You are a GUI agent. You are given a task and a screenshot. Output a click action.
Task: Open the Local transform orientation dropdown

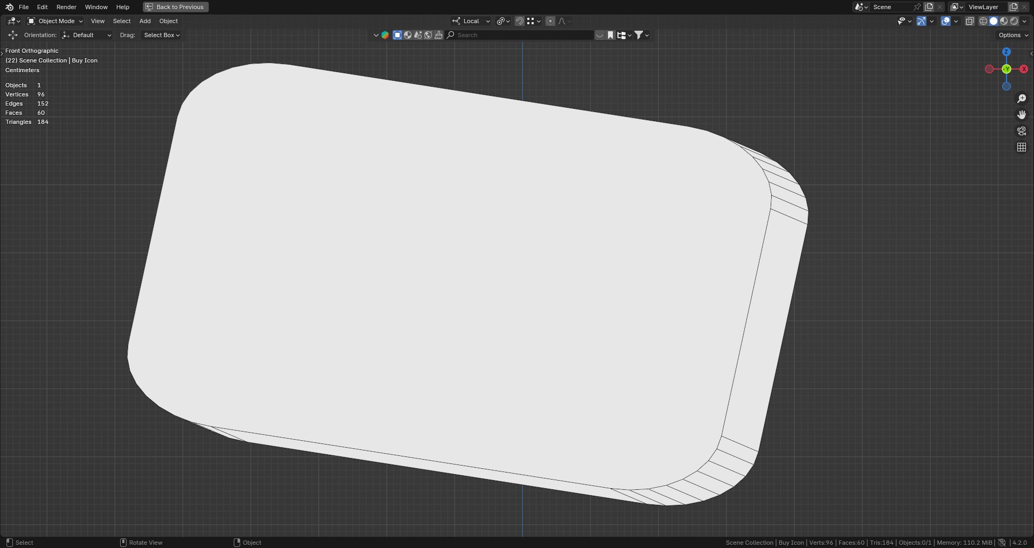[x=471, y=21]
